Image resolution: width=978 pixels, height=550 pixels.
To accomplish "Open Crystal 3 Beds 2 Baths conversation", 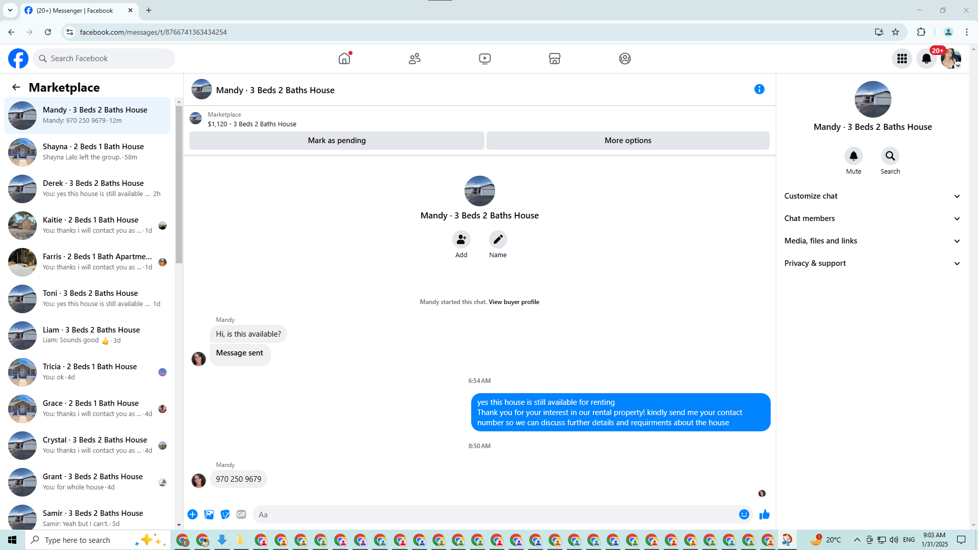I will point(88,446).
